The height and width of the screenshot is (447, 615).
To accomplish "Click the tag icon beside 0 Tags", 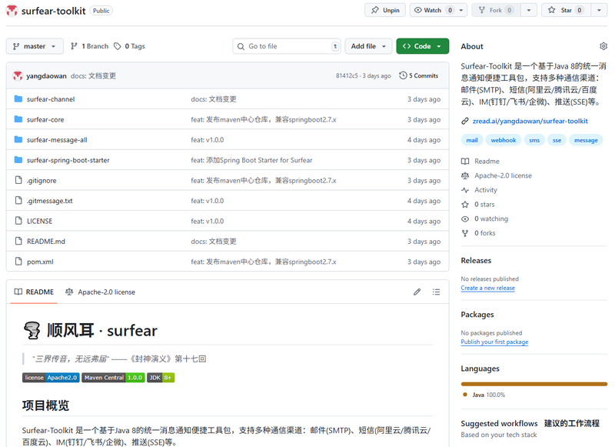I will coord(118,46).
